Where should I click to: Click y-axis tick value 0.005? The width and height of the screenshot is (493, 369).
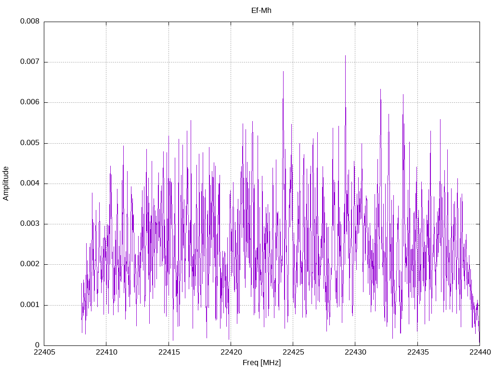[x=30, y=143]
